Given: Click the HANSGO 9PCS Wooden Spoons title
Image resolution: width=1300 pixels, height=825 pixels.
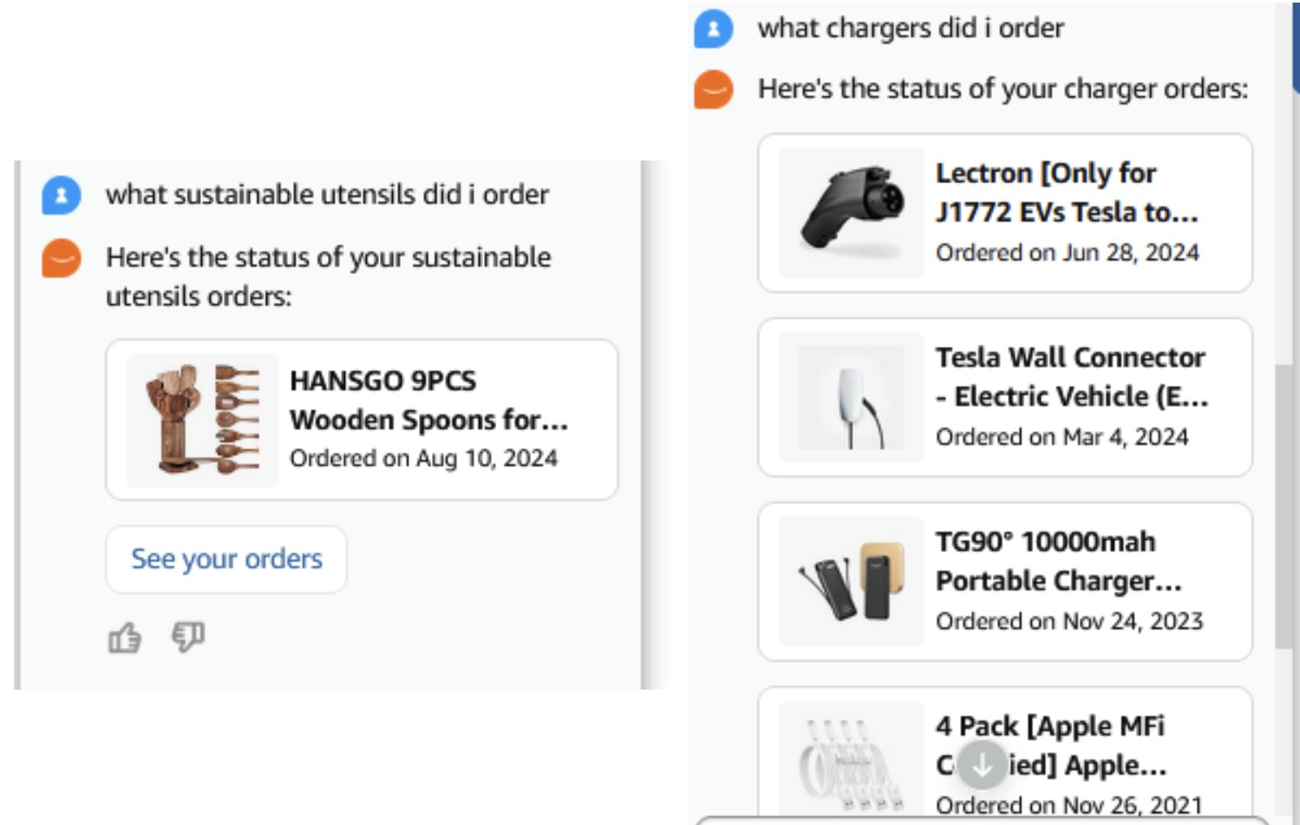Looking at the screenshot, I should click(x=428, y=400).
